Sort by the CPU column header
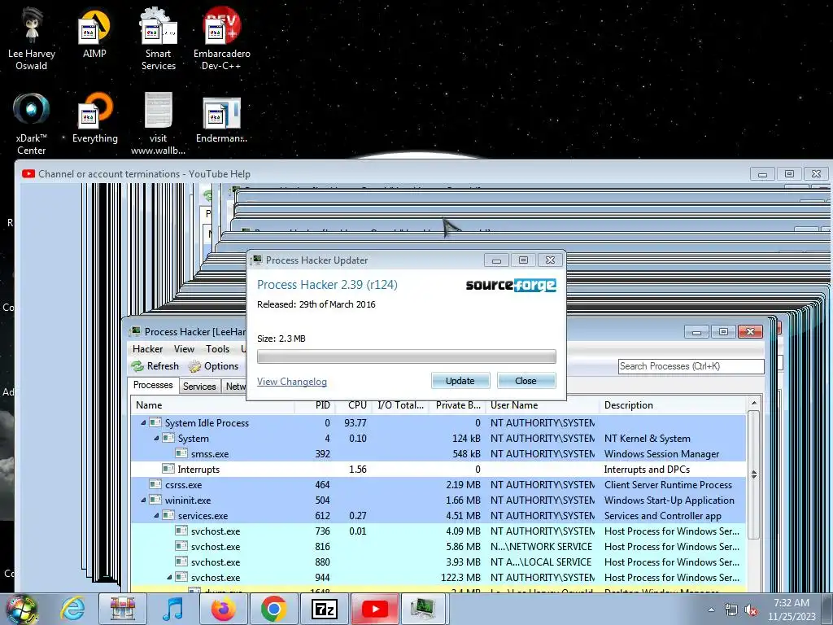This screenshot has height=625, width=833. pos(354,405)
